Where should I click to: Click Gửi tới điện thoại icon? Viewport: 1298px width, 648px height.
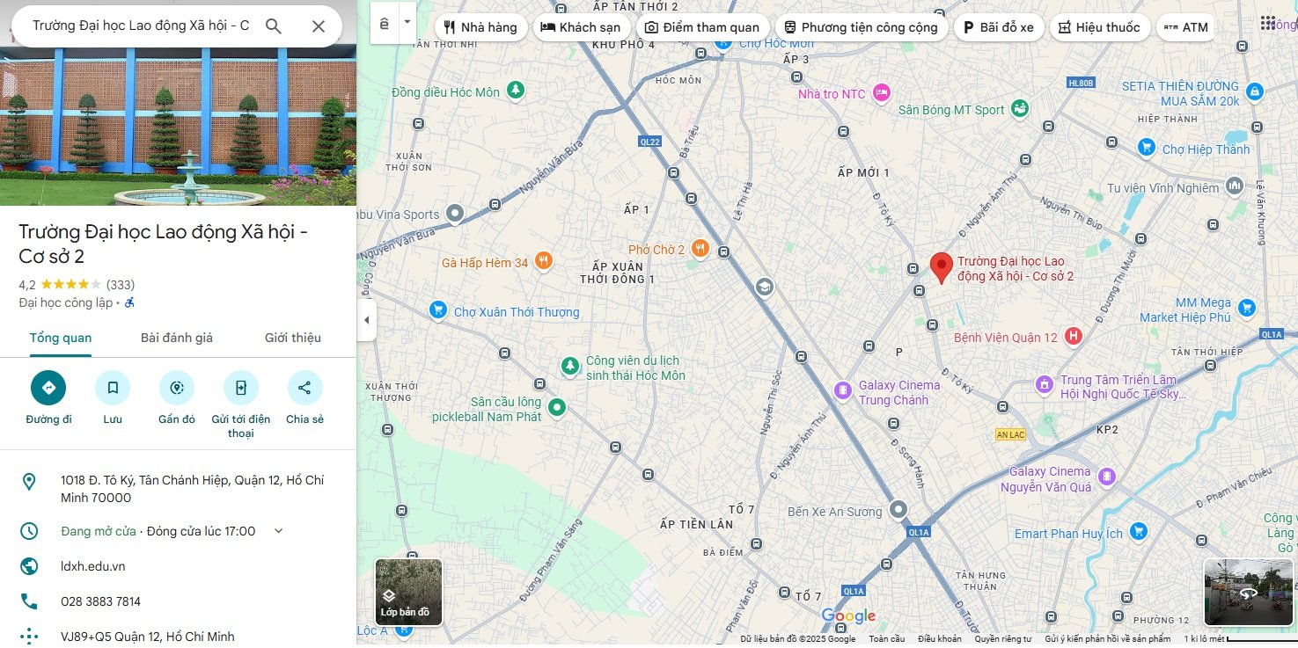240,388
